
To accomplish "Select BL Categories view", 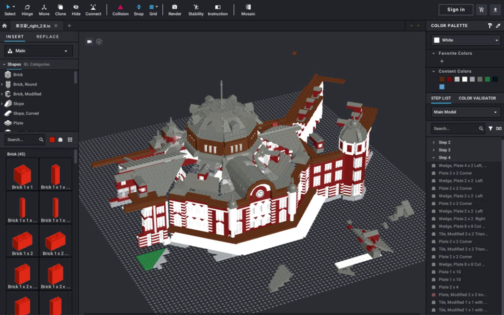I will (37, 64).
